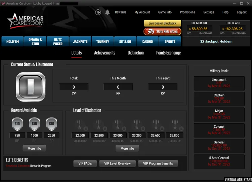Open the CASINO tab
This screenshot has width=252, height=182.
(x=148, y=41)
